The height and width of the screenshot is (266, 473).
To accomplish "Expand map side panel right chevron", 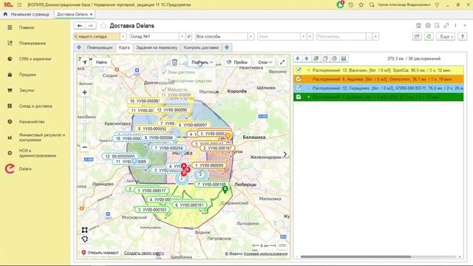I will pos(285,154).
